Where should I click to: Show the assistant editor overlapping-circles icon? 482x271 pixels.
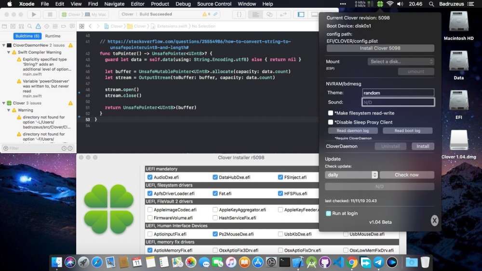tap(269, 14)
